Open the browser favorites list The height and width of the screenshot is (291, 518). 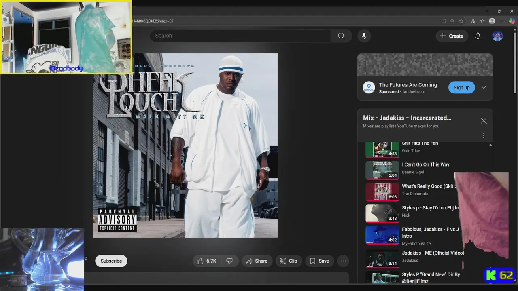[x=482, y=21]
